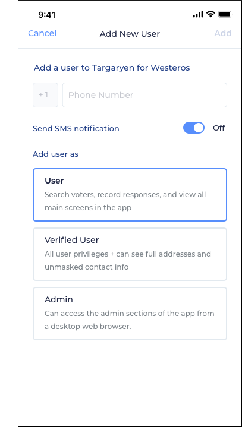Click the Admin description about desktop browser
Image resolution: width=242 pixels, height=427 pixels.
click(x=130, y=320)
